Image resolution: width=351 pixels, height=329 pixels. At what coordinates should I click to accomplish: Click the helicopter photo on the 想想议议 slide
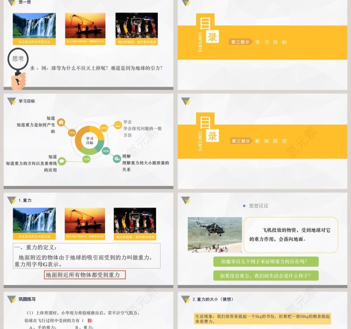coord(214,235)
